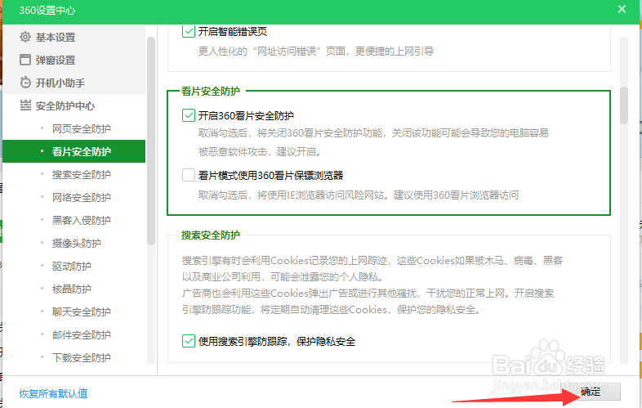The image size is (642, 408).
Task: Toggle 开启360看片安全防护 checkbox
Action: pyautogui.click(x=189, y=115)
